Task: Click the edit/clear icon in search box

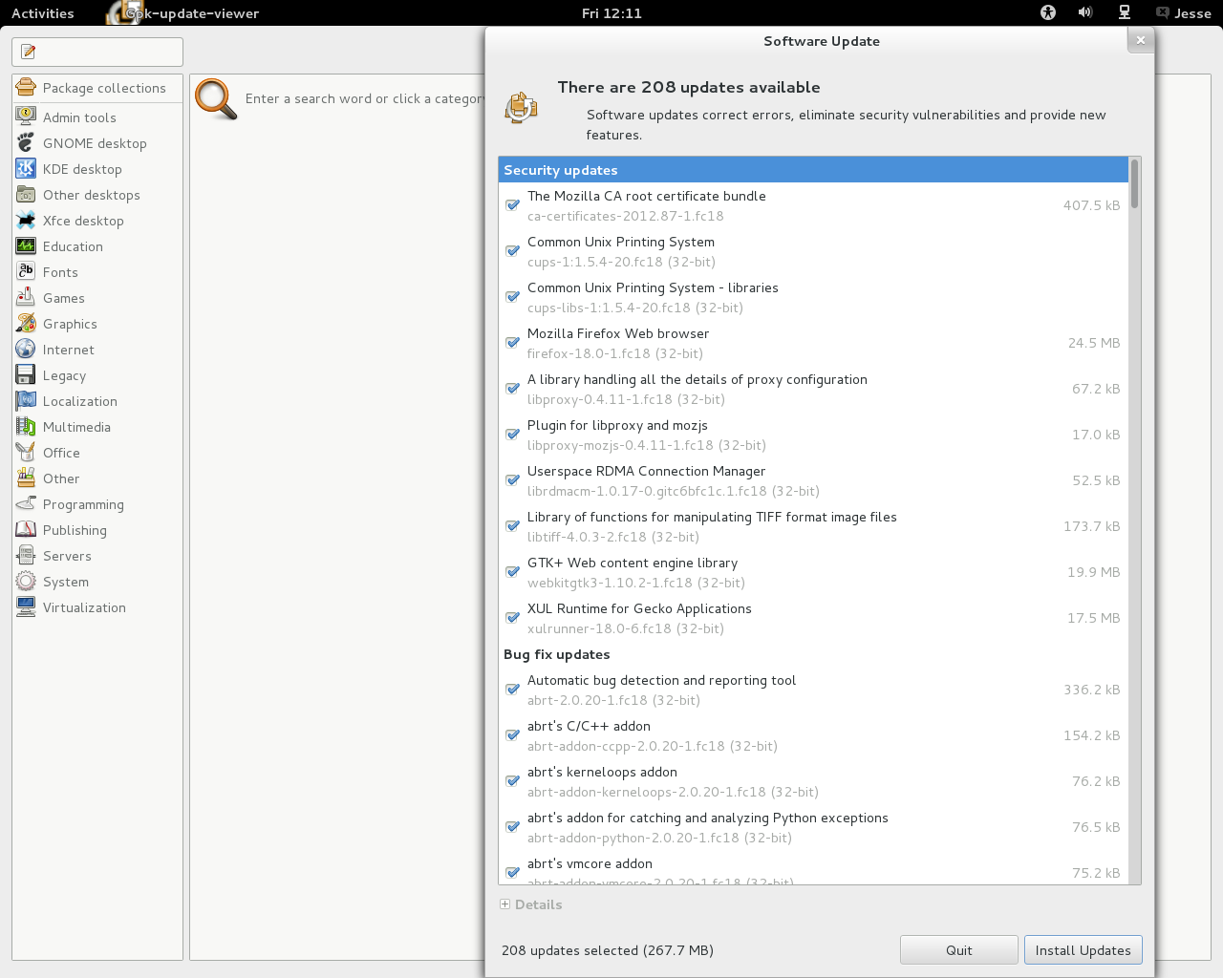Action: click(x=28, y=52)
